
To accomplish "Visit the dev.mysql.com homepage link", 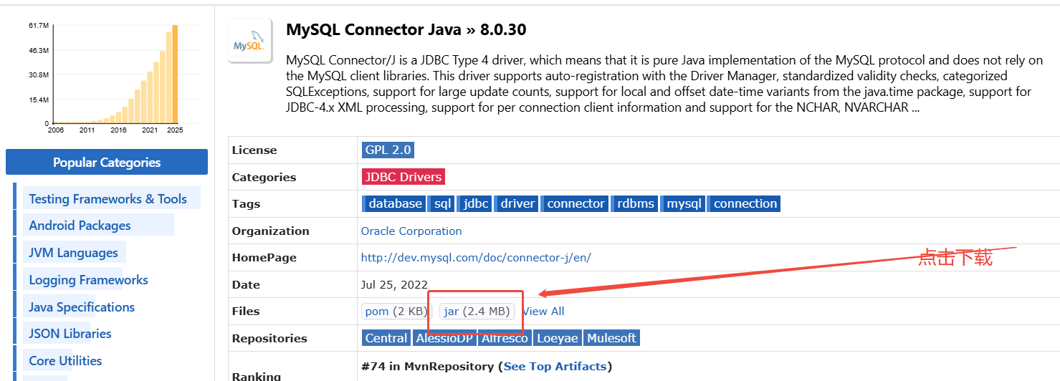I will (x=476, y=257).
